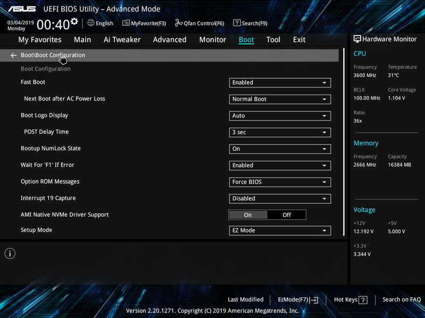This screenshot has height=318, width=425.
Task: Open Bootup NumLock State dropdown
Action: click(280, 149)
